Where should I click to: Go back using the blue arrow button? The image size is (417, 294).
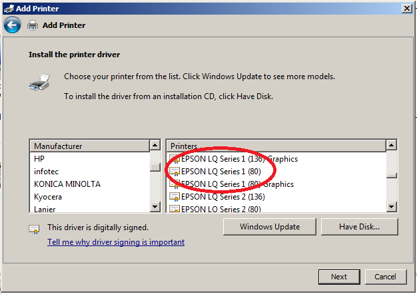pos(12,25)
